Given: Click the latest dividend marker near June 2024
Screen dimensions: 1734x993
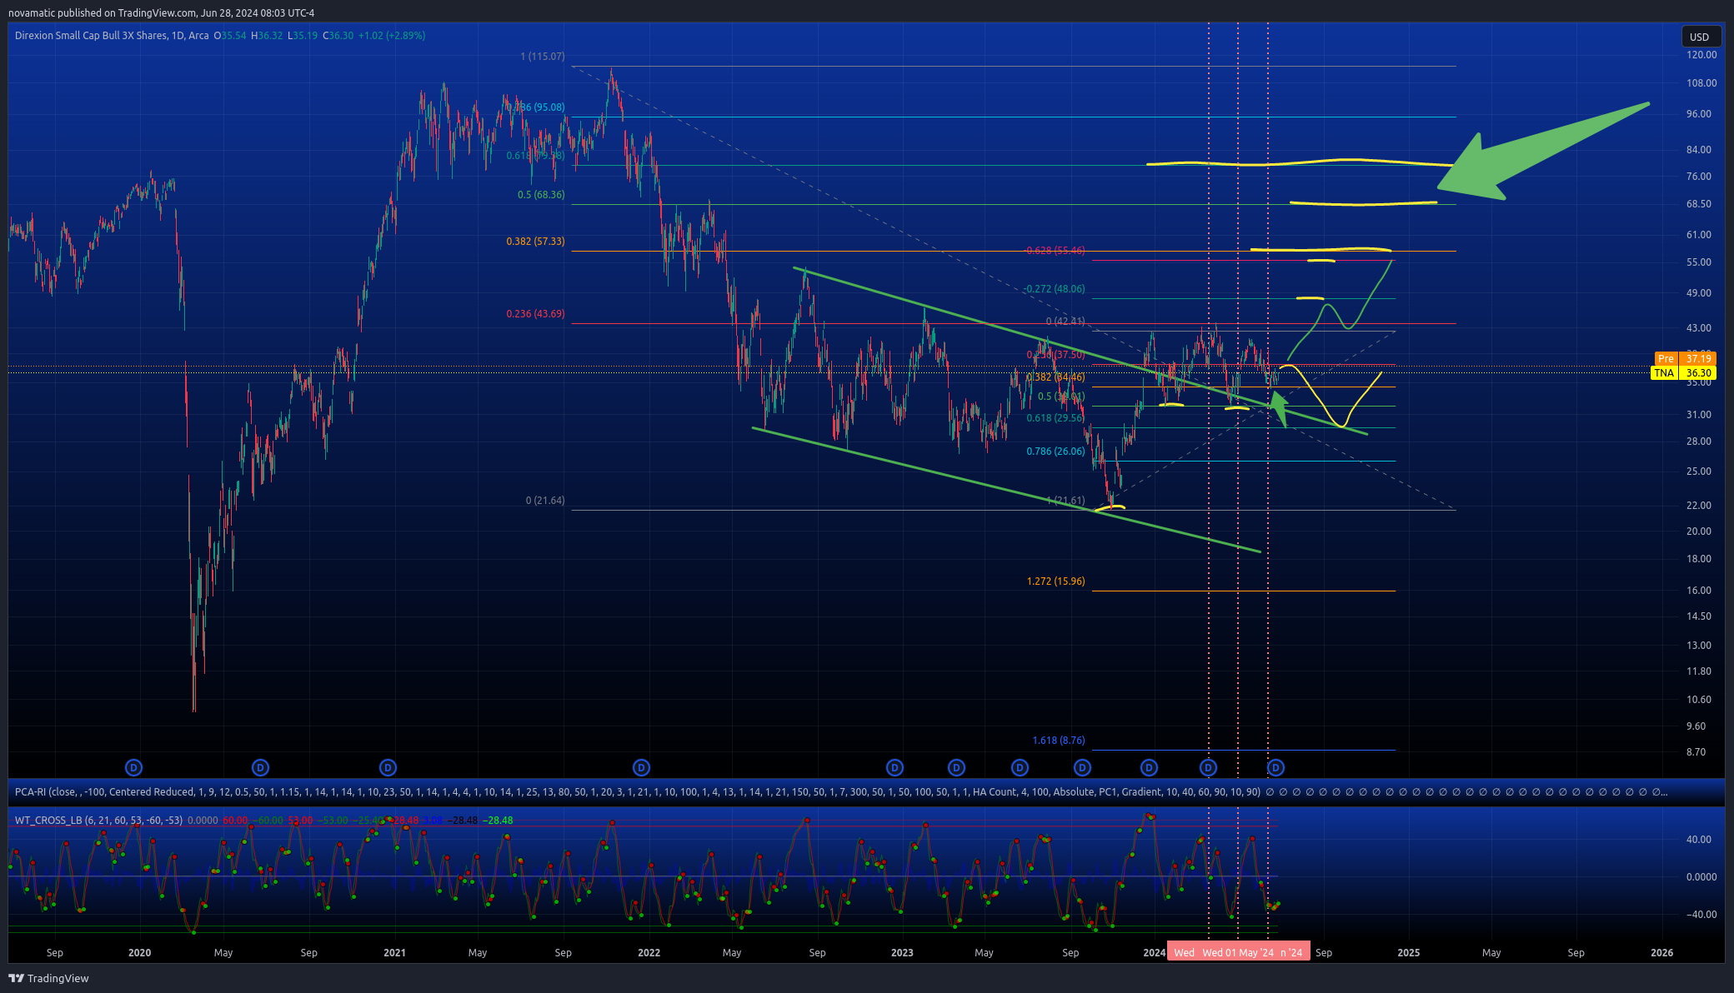Looking at the screenshot, I should (x=1275, y=767).
